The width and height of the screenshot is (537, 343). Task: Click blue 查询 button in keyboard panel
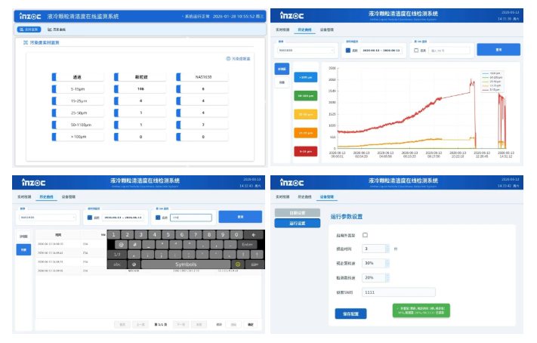240,217
